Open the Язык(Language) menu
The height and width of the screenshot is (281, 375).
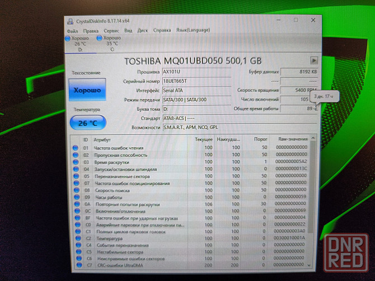(x=193, y=30)
